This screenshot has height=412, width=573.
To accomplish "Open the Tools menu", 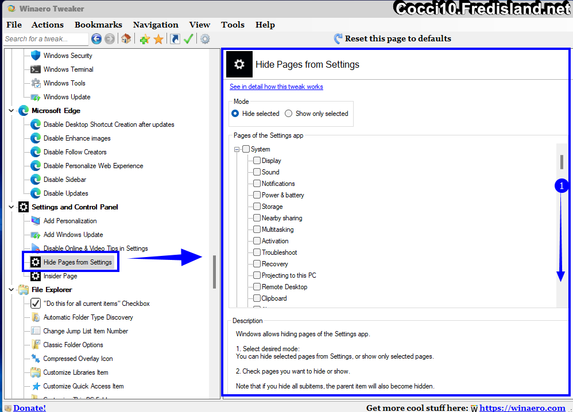I will tap(233, 25).
